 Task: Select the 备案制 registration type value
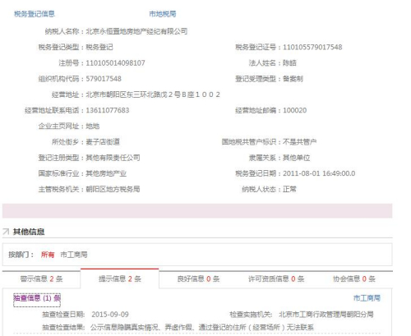point(293,79)
